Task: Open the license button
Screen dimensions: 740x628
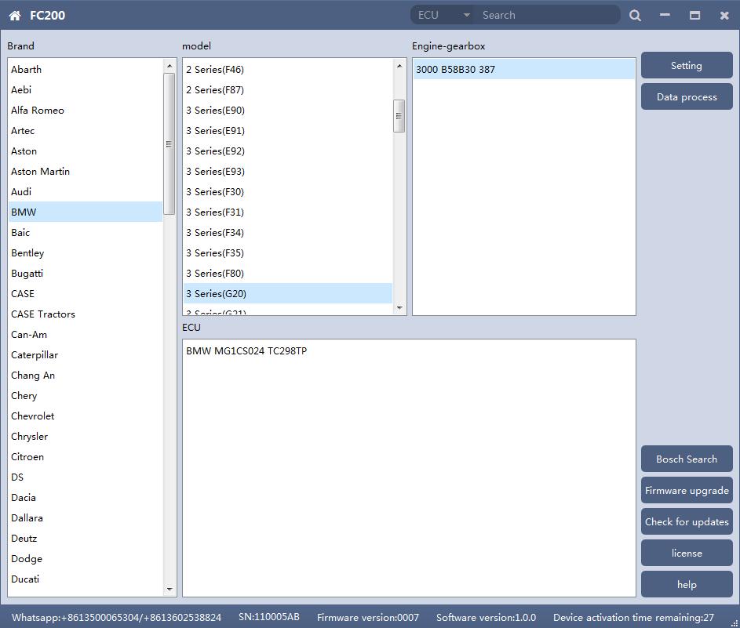Action: click(x=686, y=554)
